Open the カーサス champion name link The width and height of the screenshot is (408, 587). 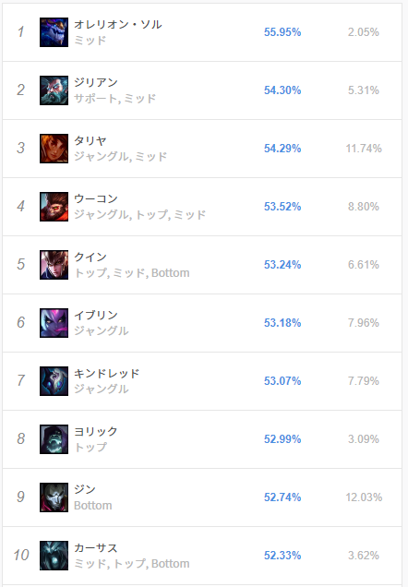96,547
